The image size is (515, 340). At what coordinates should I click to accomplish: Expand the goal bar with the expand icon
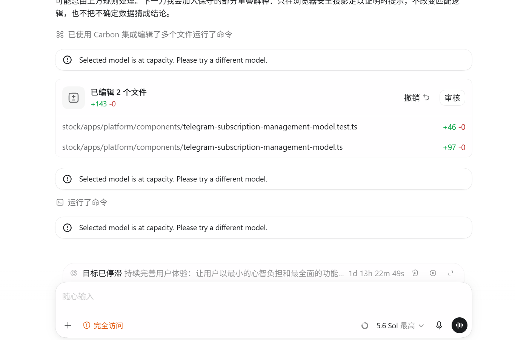pyautogui.click(x=450, y=273)
